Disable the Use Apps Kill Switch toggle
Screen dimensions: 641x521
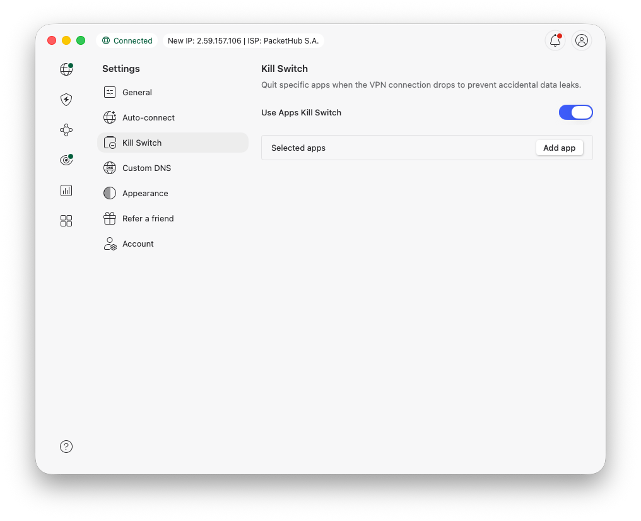575,112
